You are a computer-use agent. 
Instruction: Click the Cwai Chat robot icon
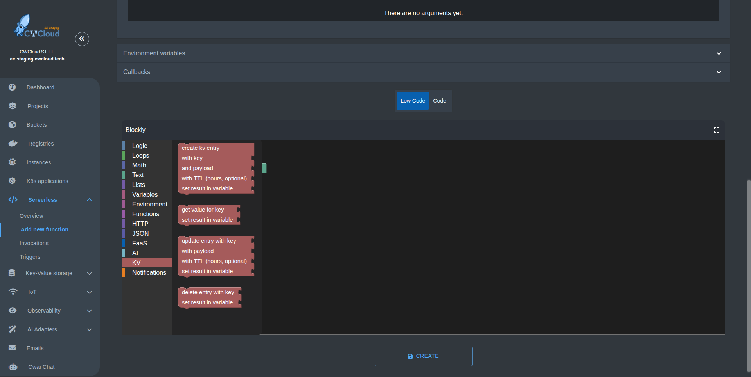tap(13, 367)
